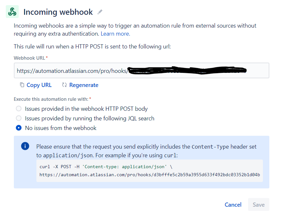Click the 'Copy URL' text link
Viewport: 289px width, 216px height.
point(39,85)
